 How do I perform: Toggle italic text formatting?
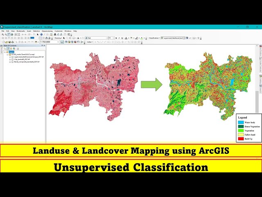(119, 38)
